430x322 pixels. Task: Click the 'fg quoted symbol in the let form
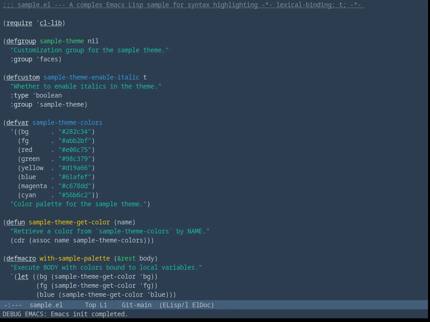pyautogui.click(x=145, y=285)
